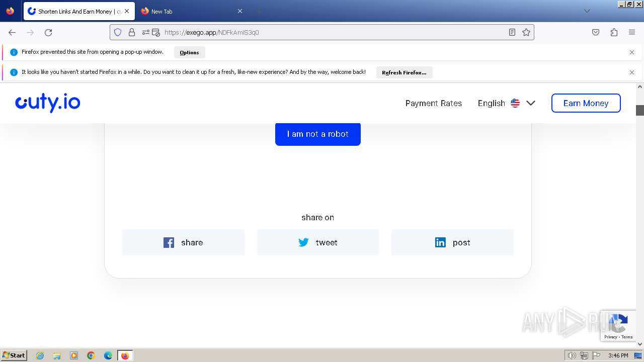Expand the English language dropdown
This screenshot has height=362, width=644.
click(x=506, y=103)
